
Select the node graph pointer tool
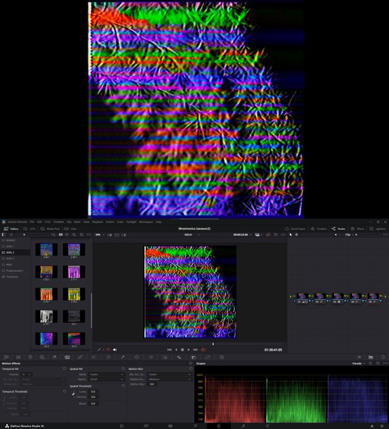[x=291, y=235]
